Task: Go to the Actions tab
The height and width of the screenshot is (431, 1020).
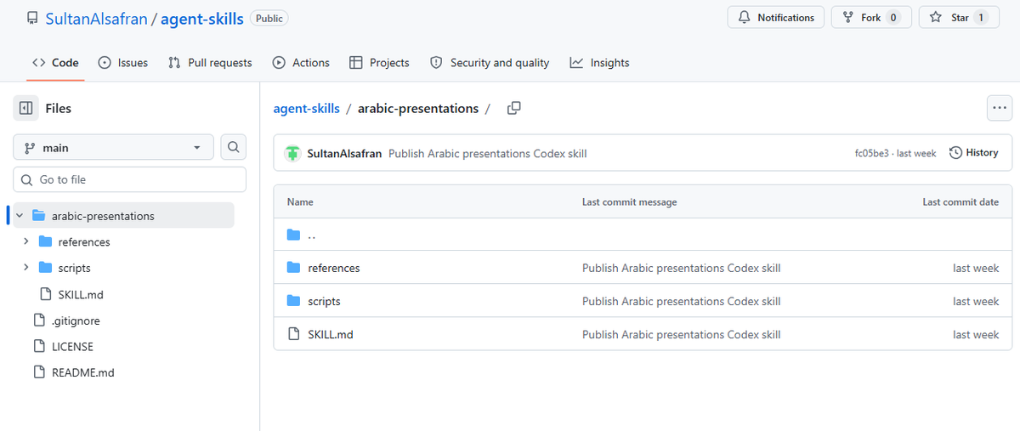Action: click(x=301, y=63)
